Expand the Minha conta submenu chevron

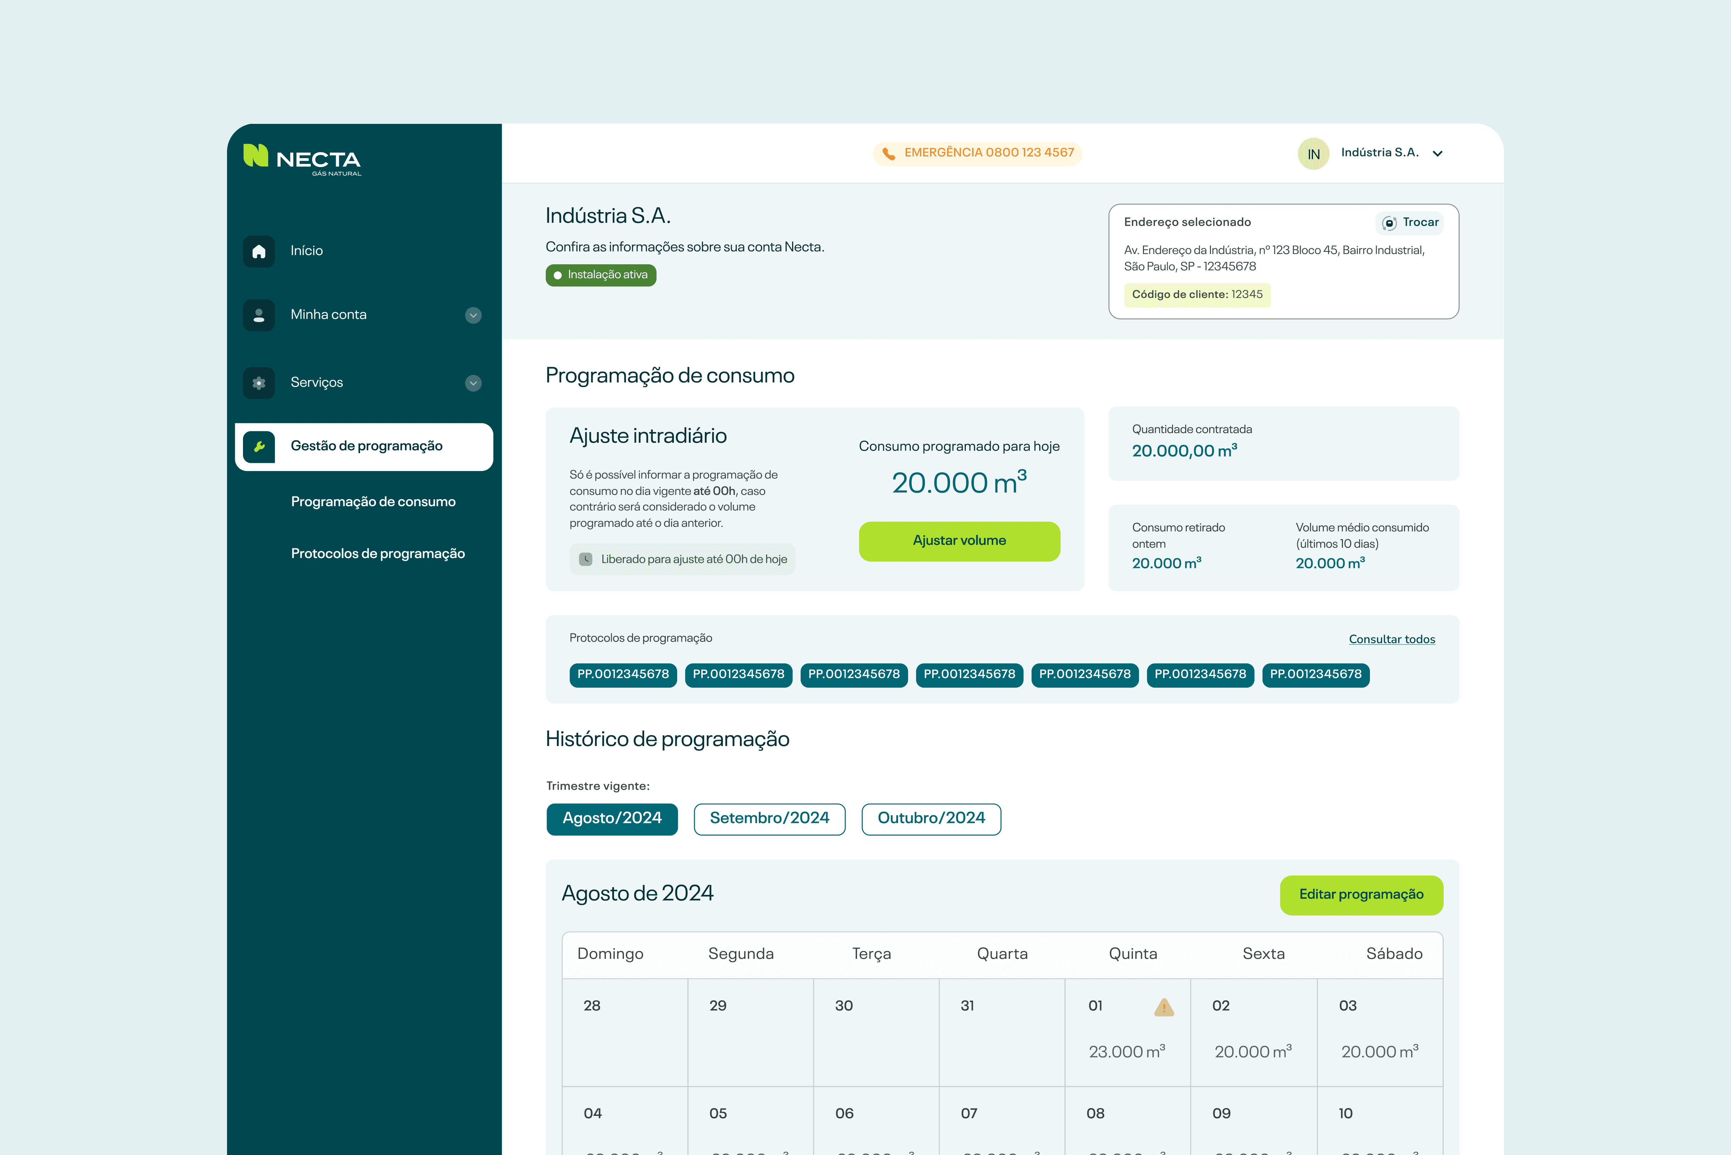[474, 315]
